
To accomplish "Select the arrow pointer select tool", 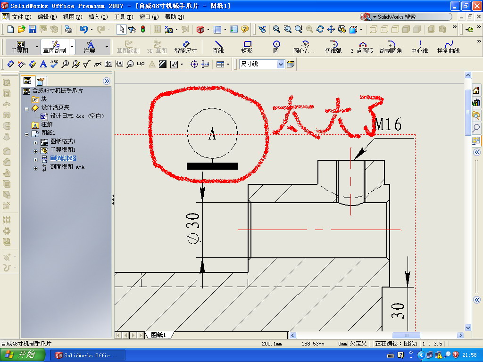I will (x=122, y=29).
